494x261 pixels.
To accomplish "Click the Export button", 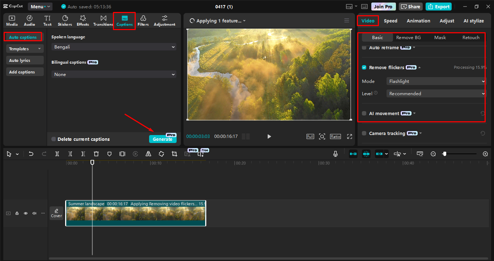I will (438, 6).
